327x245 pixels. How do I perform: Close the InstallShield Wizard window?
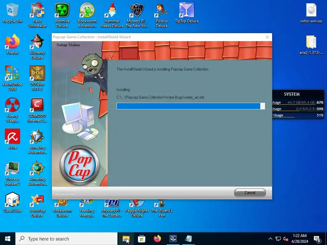pyautogui.click(x=267, y=37)
